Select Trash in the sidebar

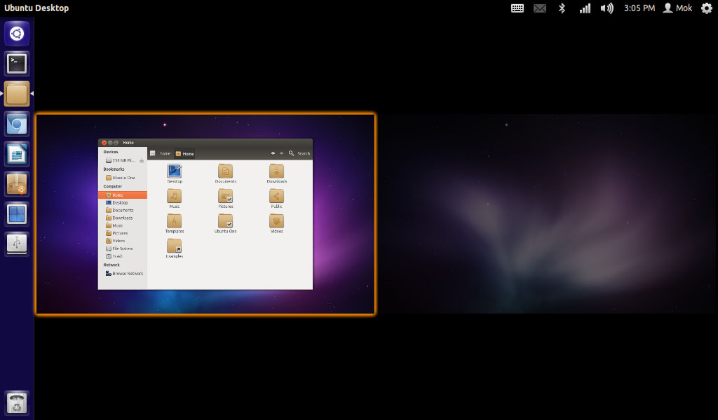coord(114,256)
